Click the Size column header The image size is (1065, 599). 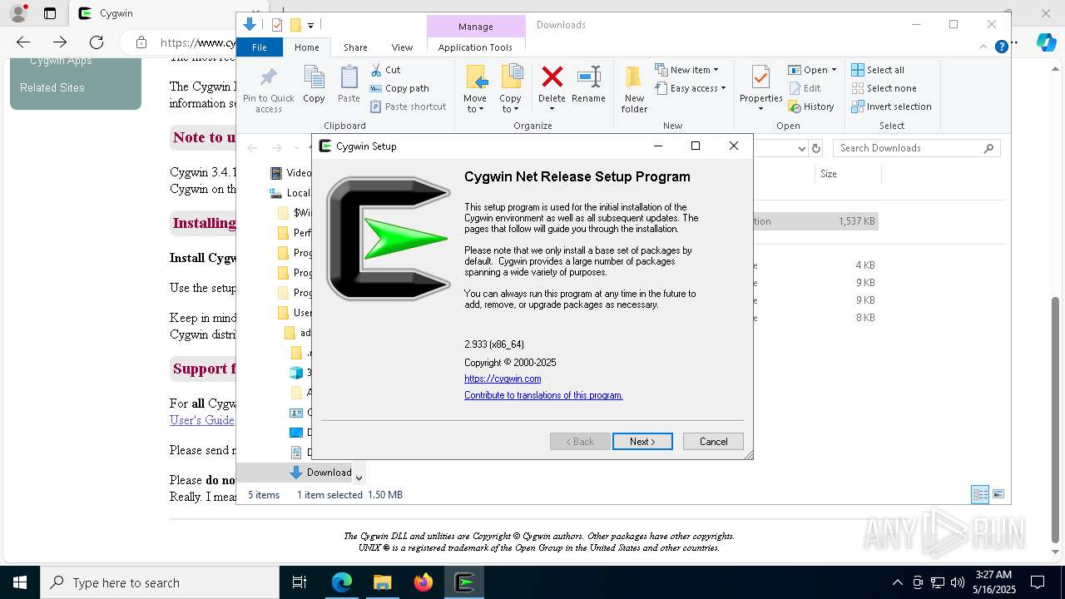pyautogui.click(x=847, y=174)
